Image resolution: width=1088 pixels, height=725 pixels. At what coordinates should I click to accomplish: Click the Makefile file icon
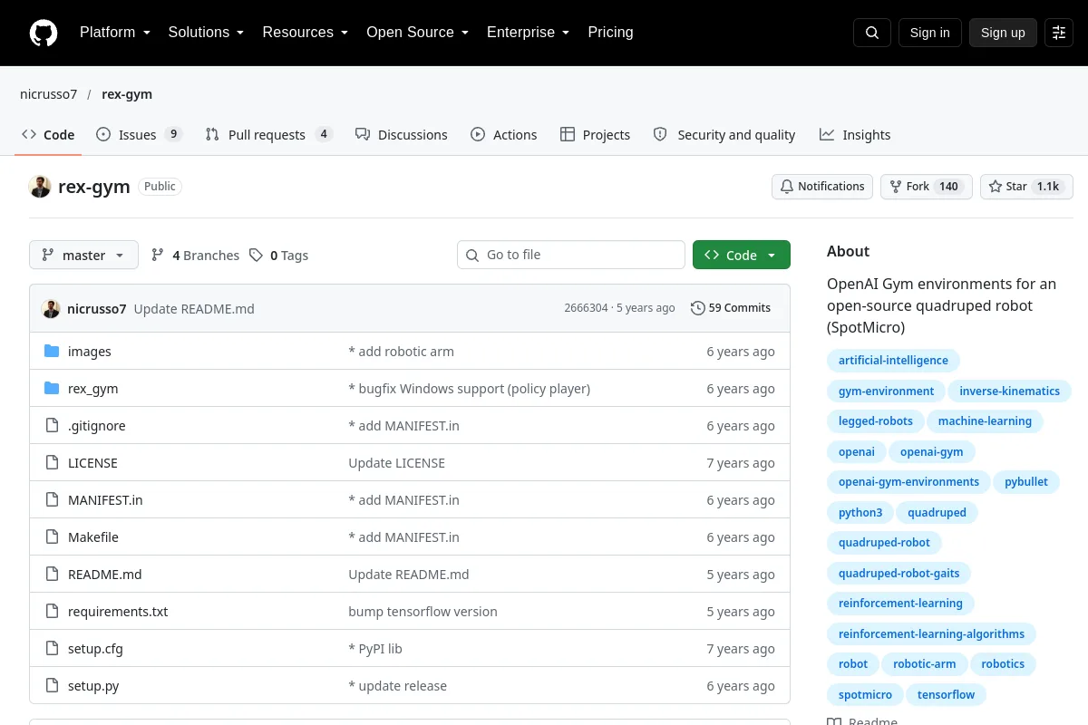52,537
